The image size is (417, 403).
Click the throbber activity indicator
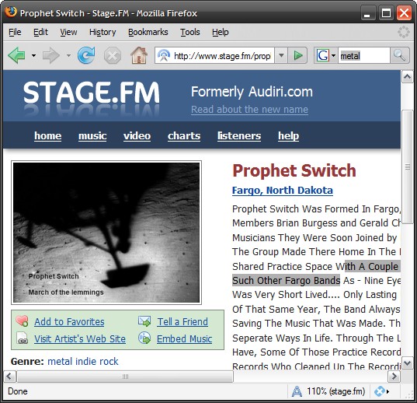click(404, 32)
